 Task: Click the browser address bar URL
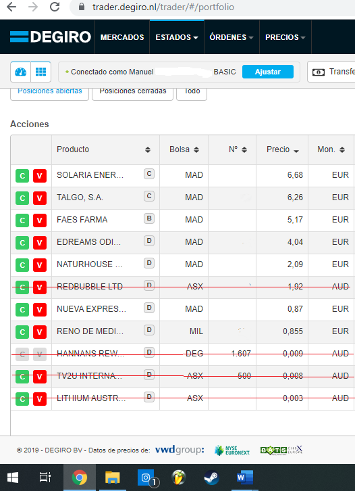pyautogui.click(x=163, y=7)
